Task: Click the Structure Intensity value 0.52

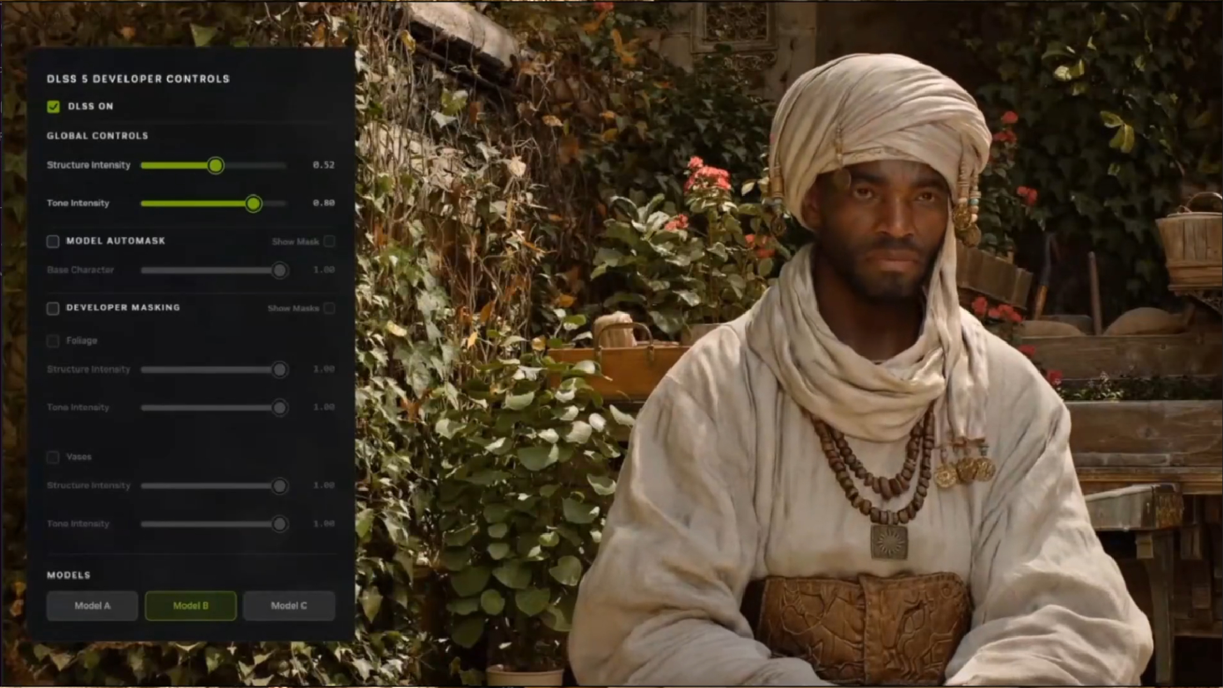Action: (x=324, y=165)
